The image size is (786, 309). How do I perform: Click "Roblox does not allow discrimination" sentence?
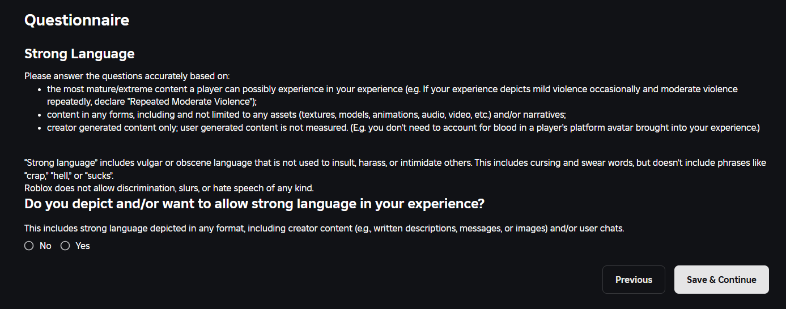169,187
